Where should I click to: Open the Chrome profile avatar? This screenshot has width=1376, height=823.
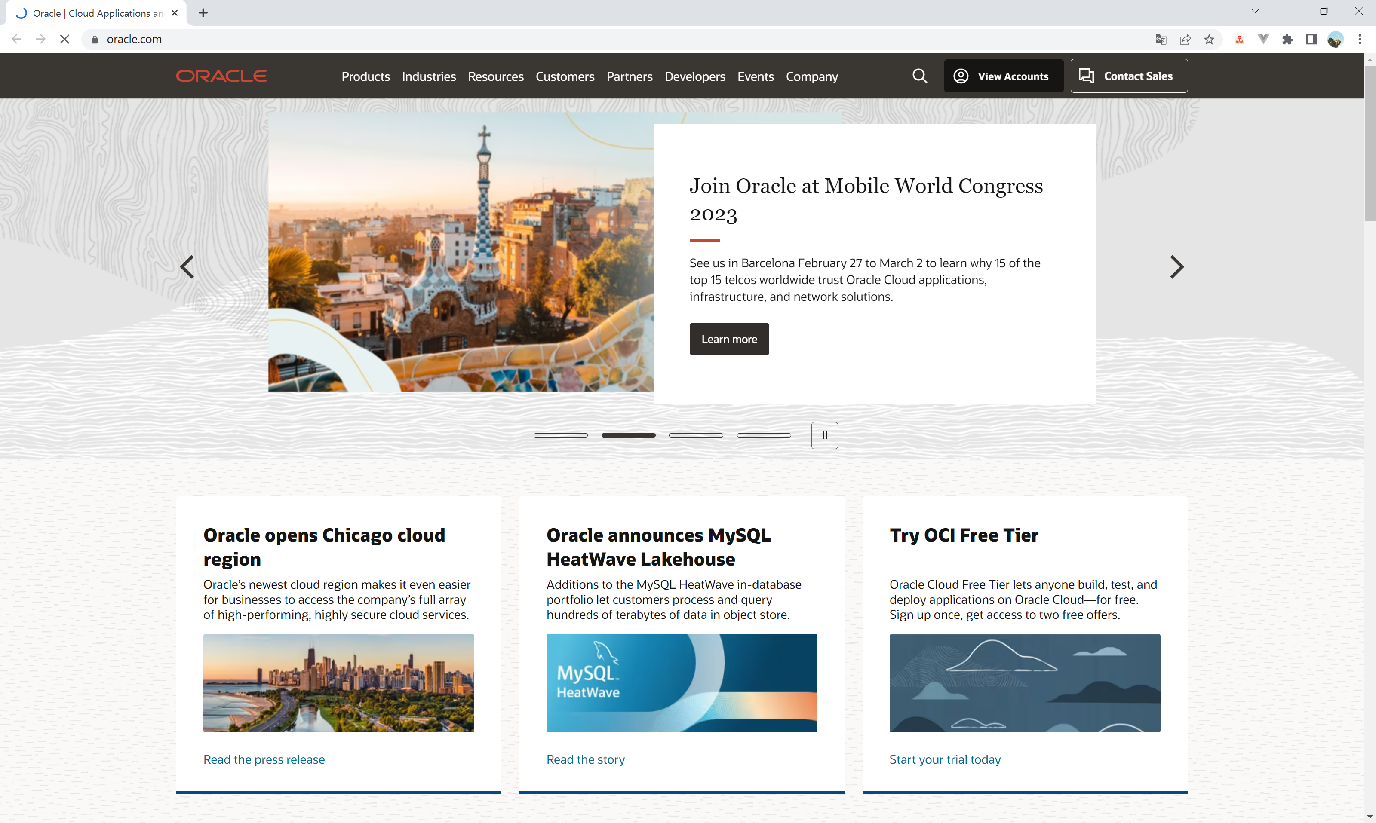point(1335,40)
